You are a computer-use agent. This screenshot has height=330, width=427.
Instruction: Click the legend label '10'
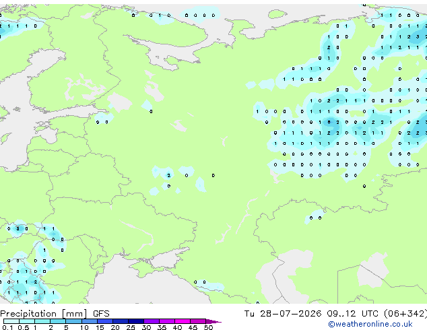point(84,327)
